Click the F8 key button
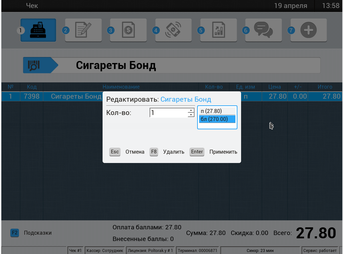The image size is (343, 254). tap(154, 152)
